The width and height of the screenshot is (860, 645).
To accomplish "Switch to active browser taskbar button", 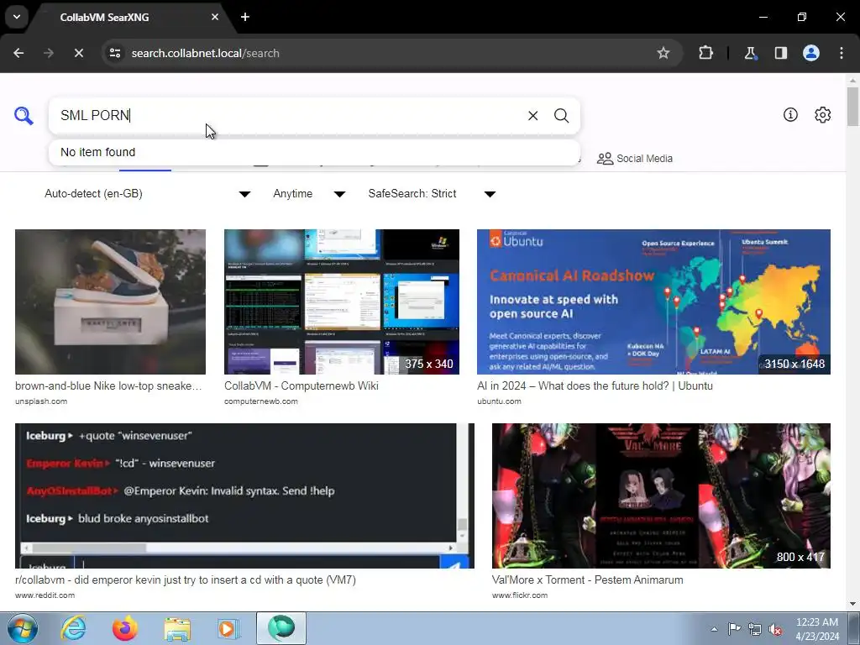I will (281, 628).
